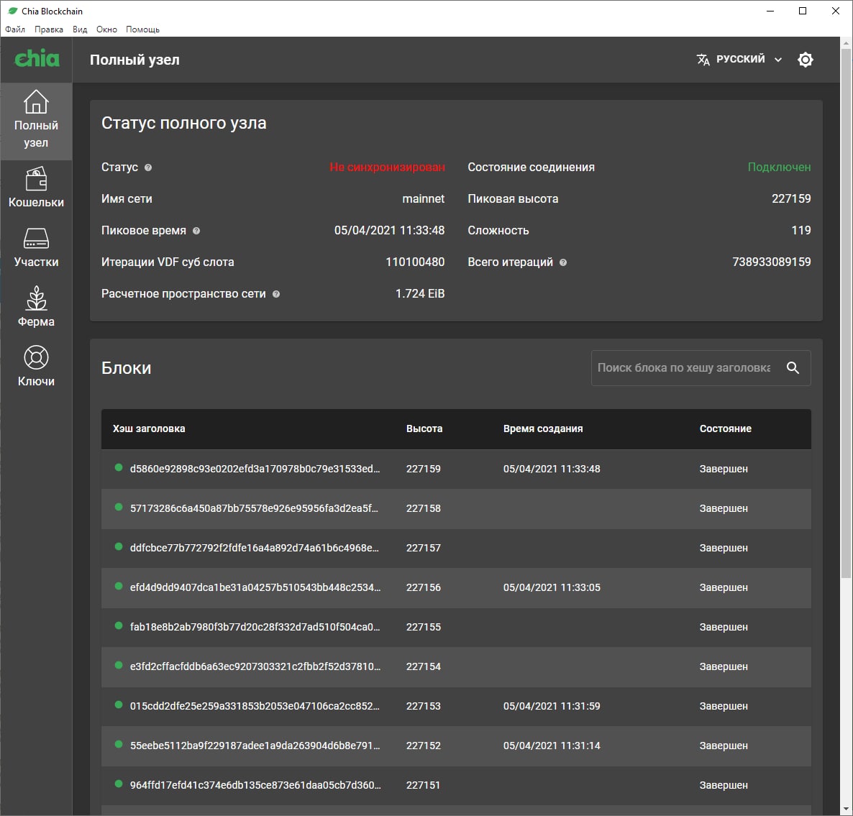Click the scrollbar down arrow
853x816 pixels.
point(846,810)
